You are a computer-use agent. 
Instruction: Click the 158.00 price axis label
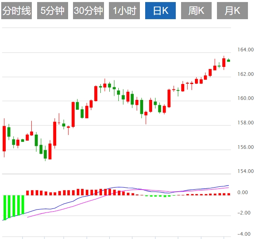[x=244, y=123]
